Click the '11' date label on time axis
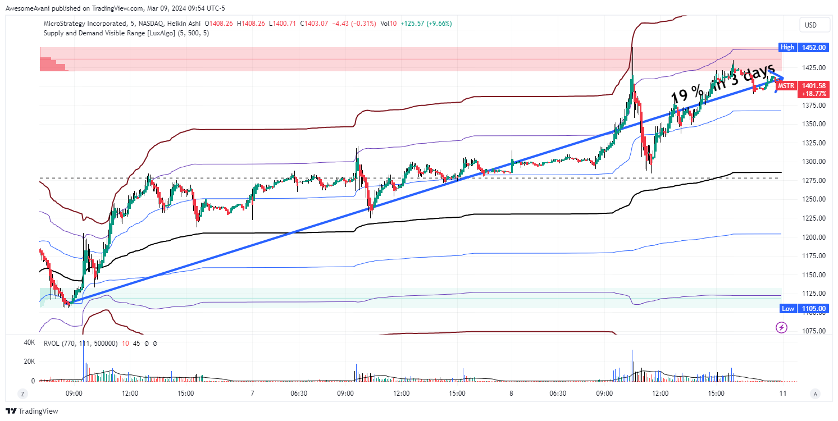The image size is (838, 421). (782, 393)
